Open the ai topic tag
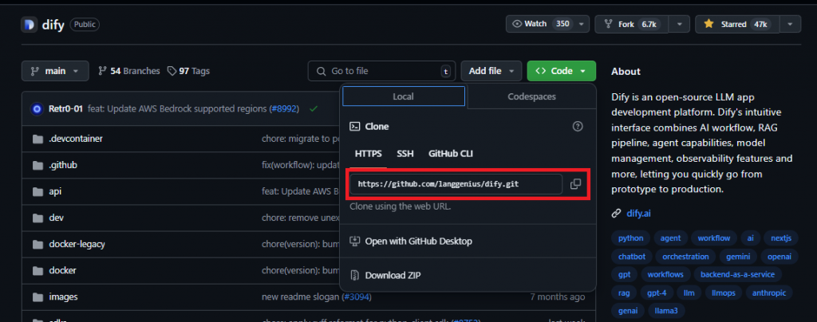Image resolution: width=817 pixels, height=322 pixels. pyautogui.click(x=750, y=238)
